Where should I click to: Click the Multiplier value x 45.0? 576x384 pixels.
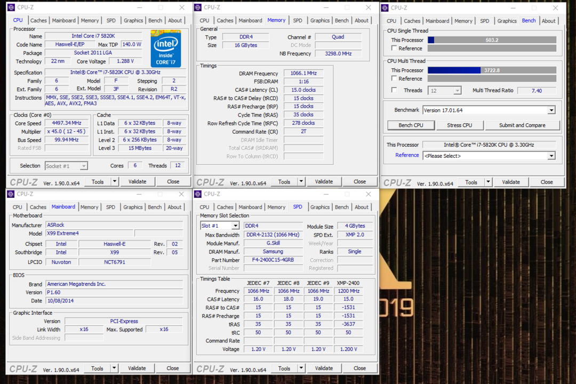click(x=67, y=132)
